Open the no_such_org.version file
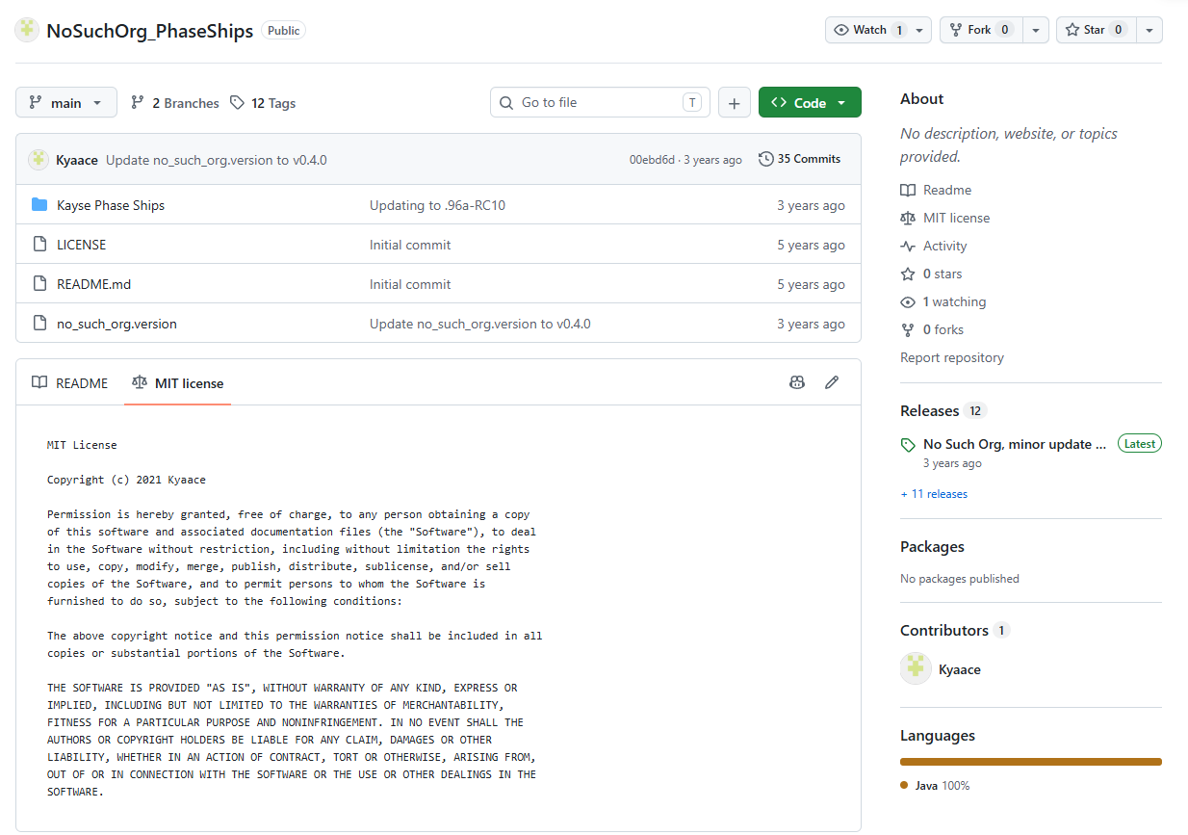 click(116, 324)
